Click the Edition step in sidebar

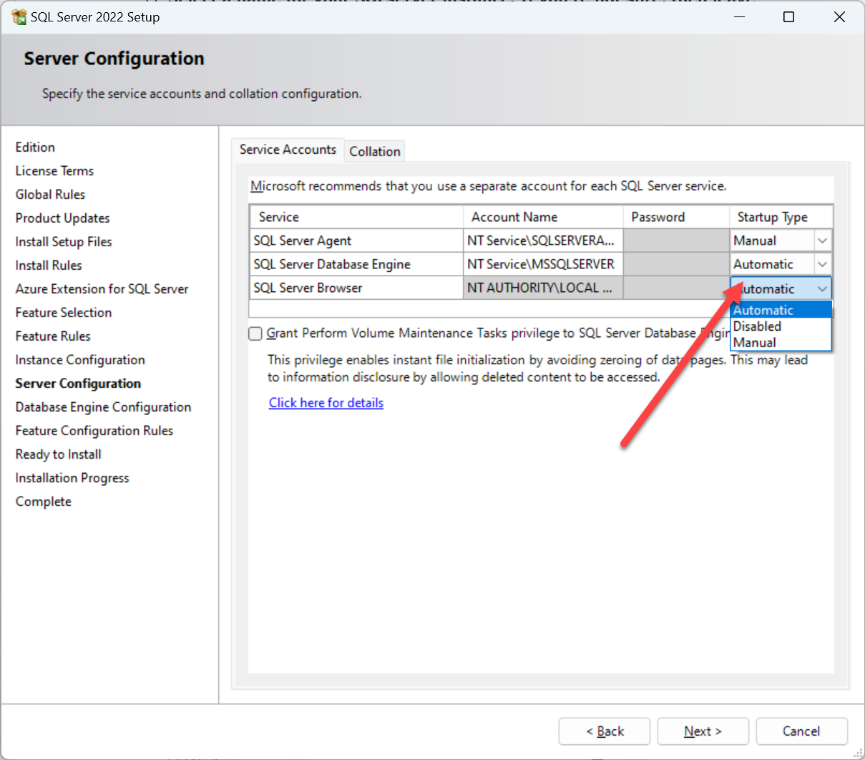tap(35, 147)
